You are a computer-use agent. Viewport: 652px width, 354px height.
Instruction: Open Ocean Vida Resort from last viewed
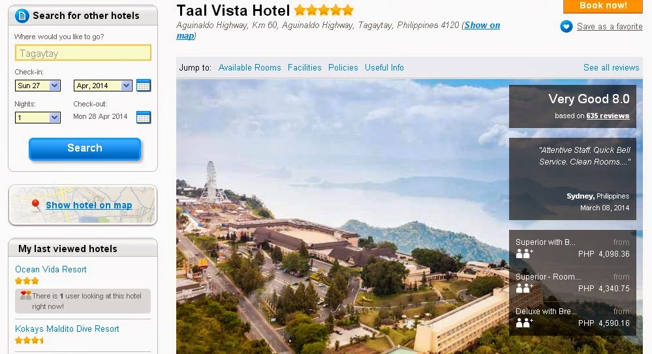[x=51, y=269]
